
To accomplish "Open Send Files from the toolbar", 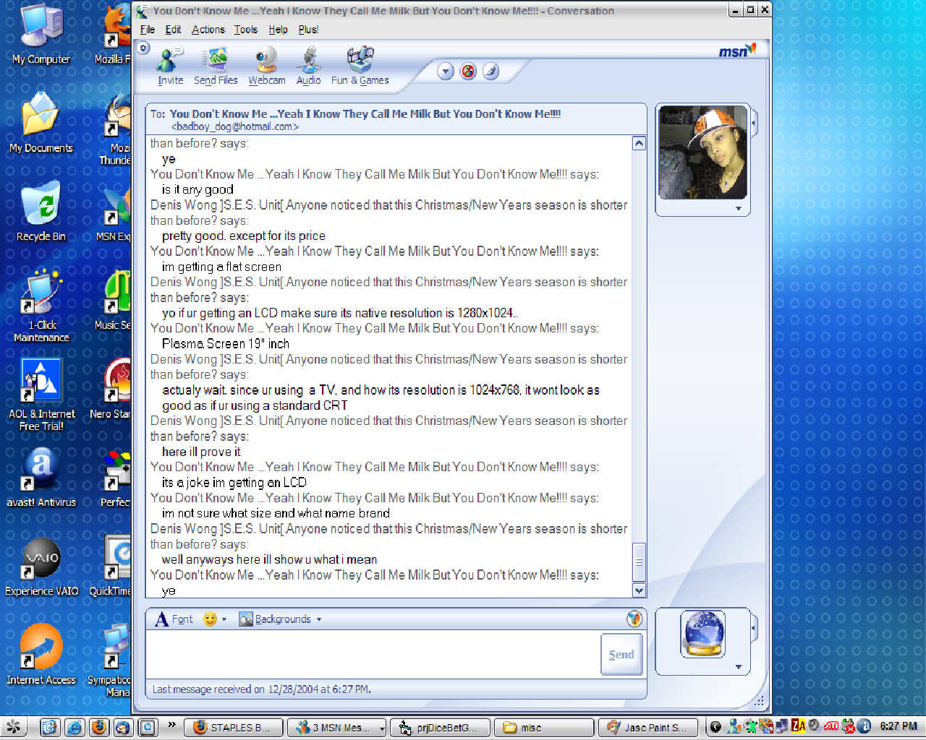I will click(216, 66).
